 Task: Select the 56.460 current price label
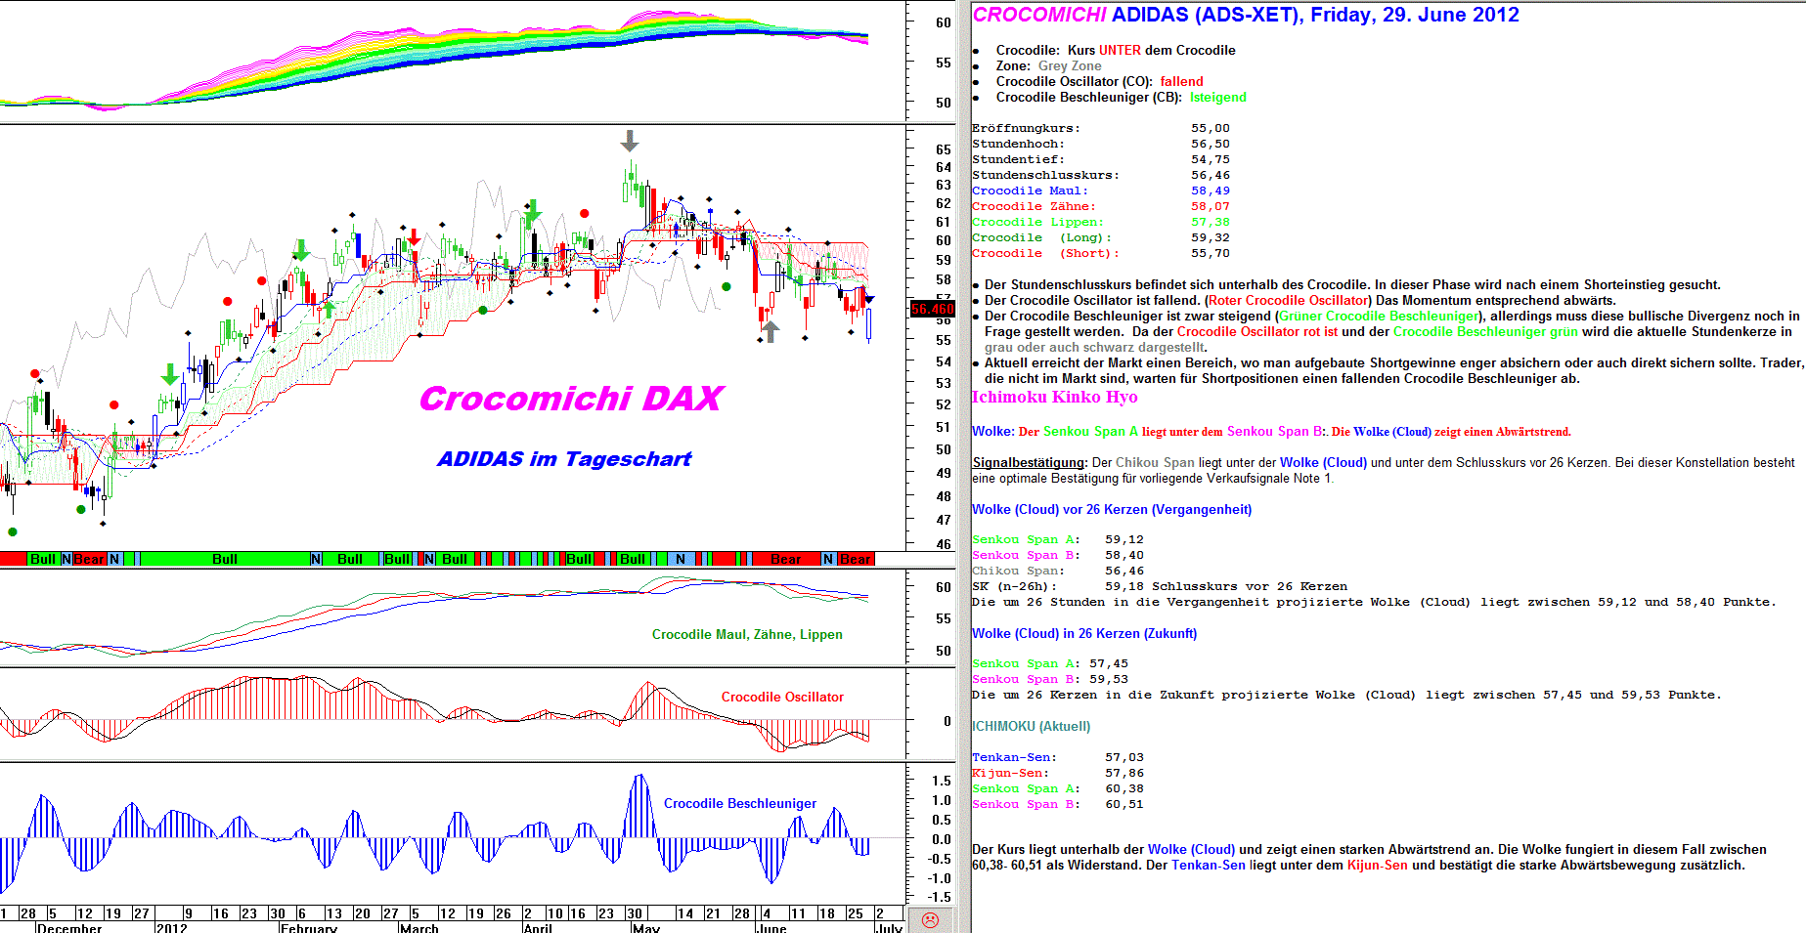tap(932, 309)
